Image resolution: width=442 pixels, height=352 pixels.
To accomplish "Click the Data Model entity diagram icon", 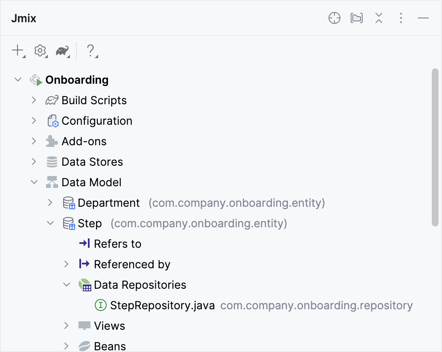I will 51,182.
